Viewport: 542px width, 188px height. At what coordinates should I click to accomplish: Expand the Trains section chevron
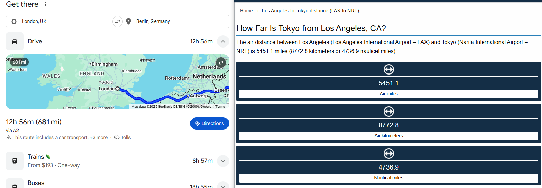click(223, 161)
